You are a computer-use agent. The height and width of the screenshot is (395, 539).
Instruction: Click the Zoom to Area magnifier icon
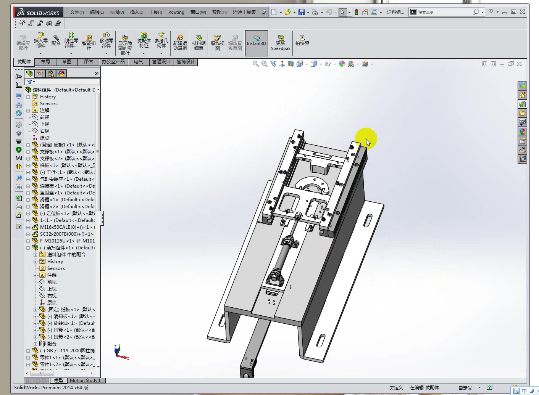coord(264,64)
